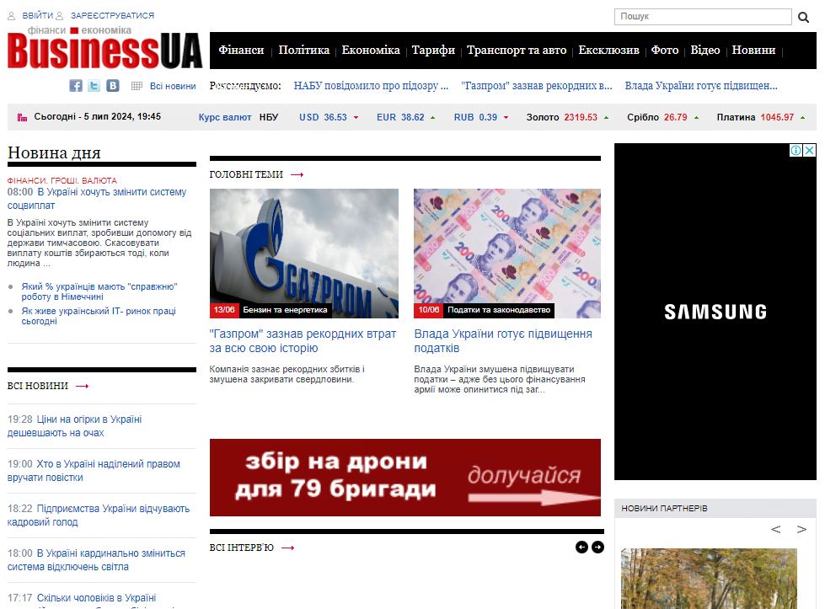Open the partner news tree photo thumbnail
This screenshot has height=609, width=825.
click(x=709, y=579)
